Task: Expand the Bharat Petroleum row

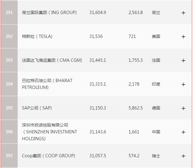Action: click(183, 84)
